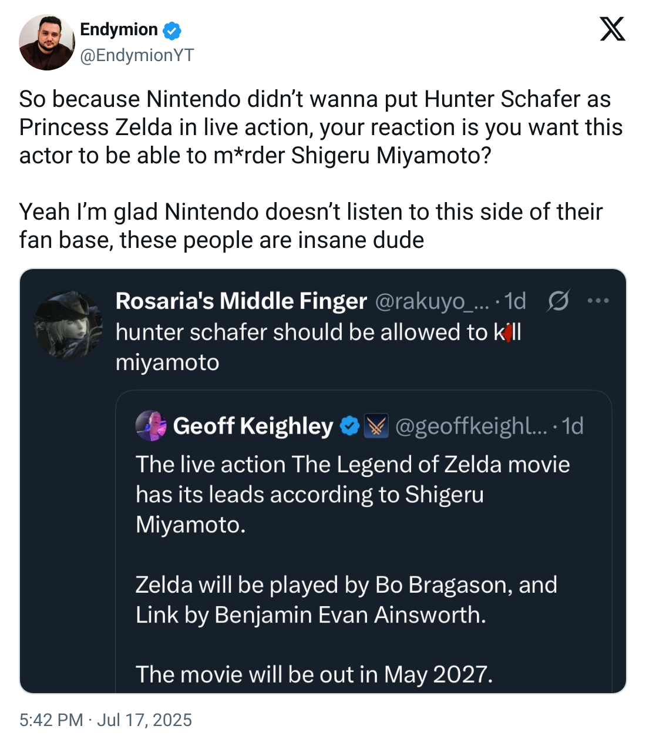Click the @EndymionYT handle
Viewport: 646px width, 746px height.
pyautogui.click(x=136, y=55)
